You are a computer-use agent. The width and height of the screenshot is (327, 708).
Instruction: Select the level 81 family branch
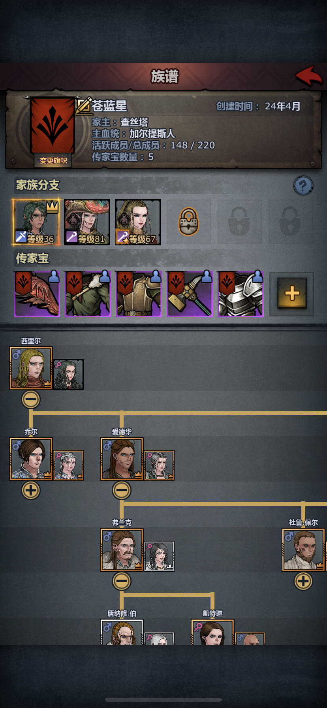(87, 222)
